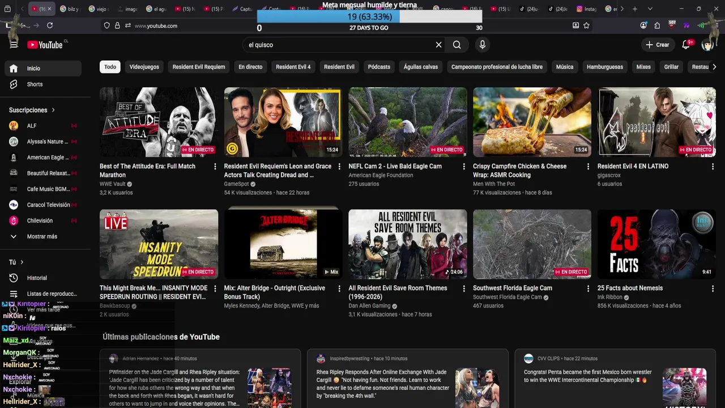Open a new browser tab
This screenshot has width=725, height=408.
[635, 9]
